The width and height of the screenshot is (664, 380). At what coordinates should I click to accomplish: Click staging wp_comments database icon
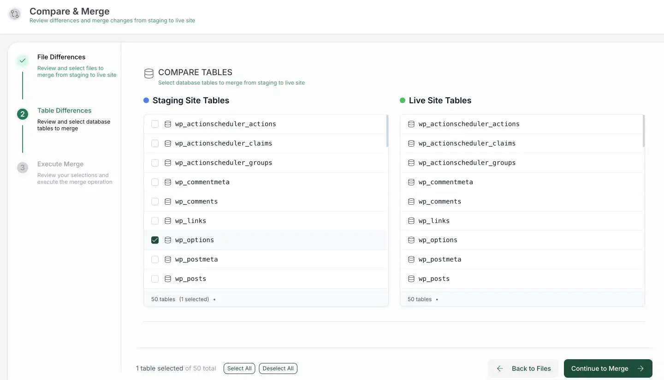pos(168,202)
